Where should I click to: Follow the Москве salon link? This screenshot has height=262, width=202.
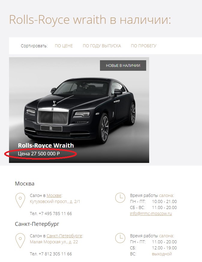coord(54,195)
